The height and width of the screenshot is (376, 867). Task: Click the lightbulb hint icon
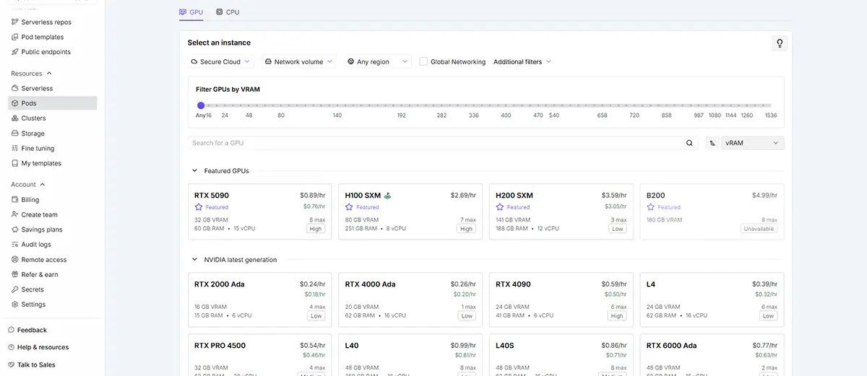(780, 43)
